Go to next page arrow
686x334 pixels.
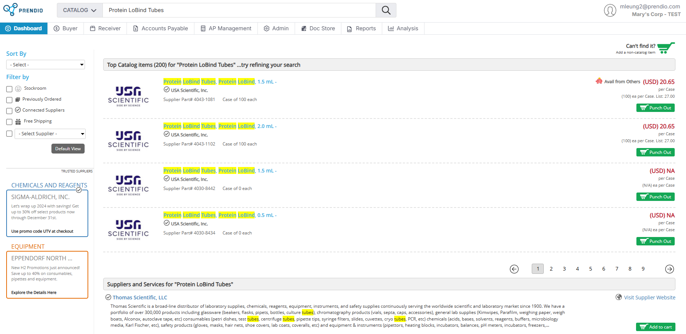click(669, 269)
